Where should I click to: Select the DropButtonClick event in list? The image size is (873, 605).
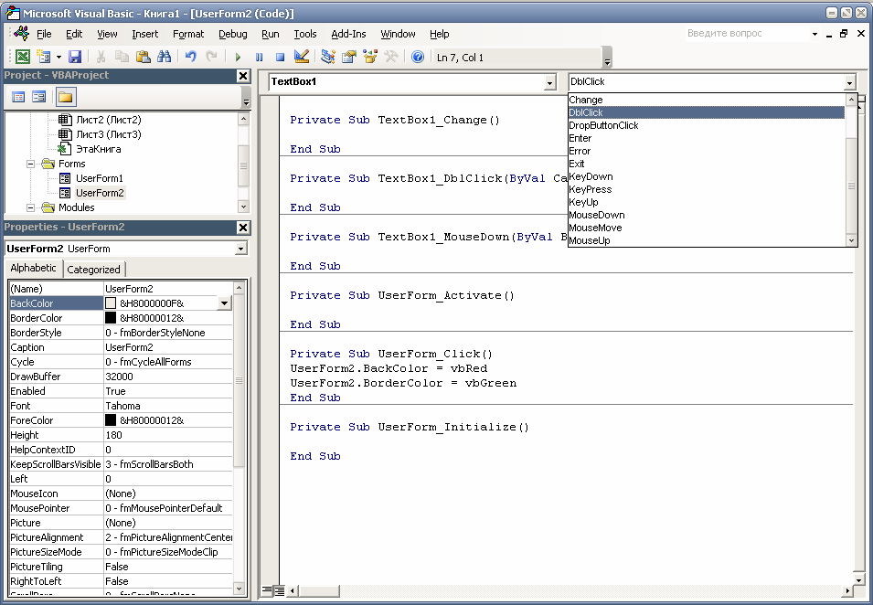[x=706, y=125]
